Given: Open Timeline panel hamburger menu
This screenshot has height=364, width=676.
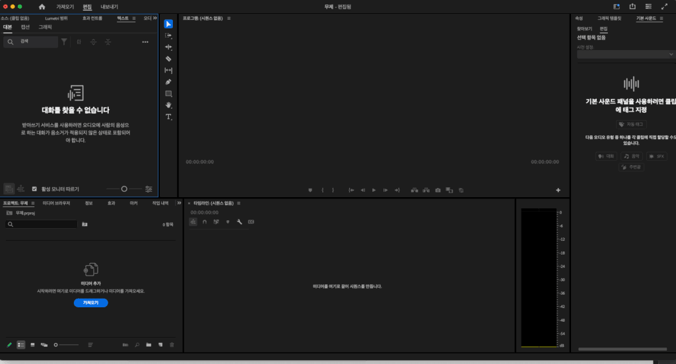Looking at the screenshot, I should tap(238, 203).
